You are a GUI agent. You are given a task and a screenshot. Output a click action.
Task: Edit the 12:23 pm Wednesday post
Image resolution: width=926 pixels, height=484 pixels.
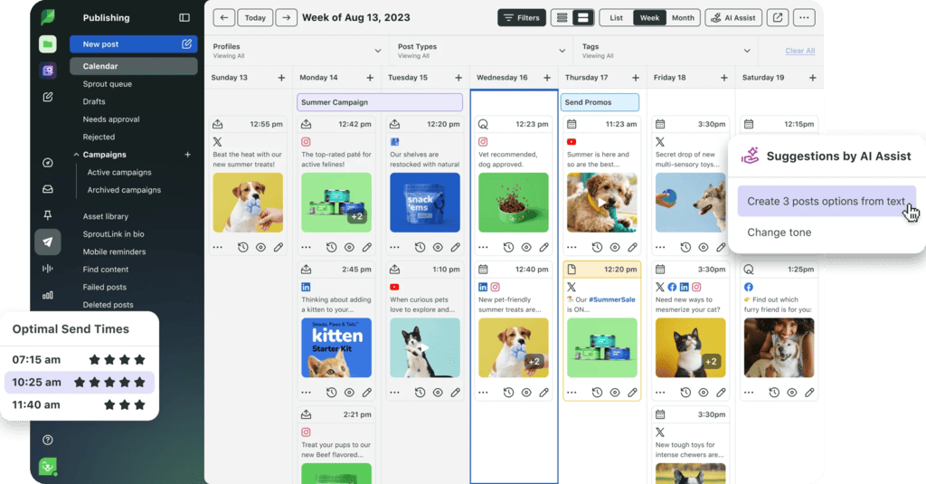543,248
